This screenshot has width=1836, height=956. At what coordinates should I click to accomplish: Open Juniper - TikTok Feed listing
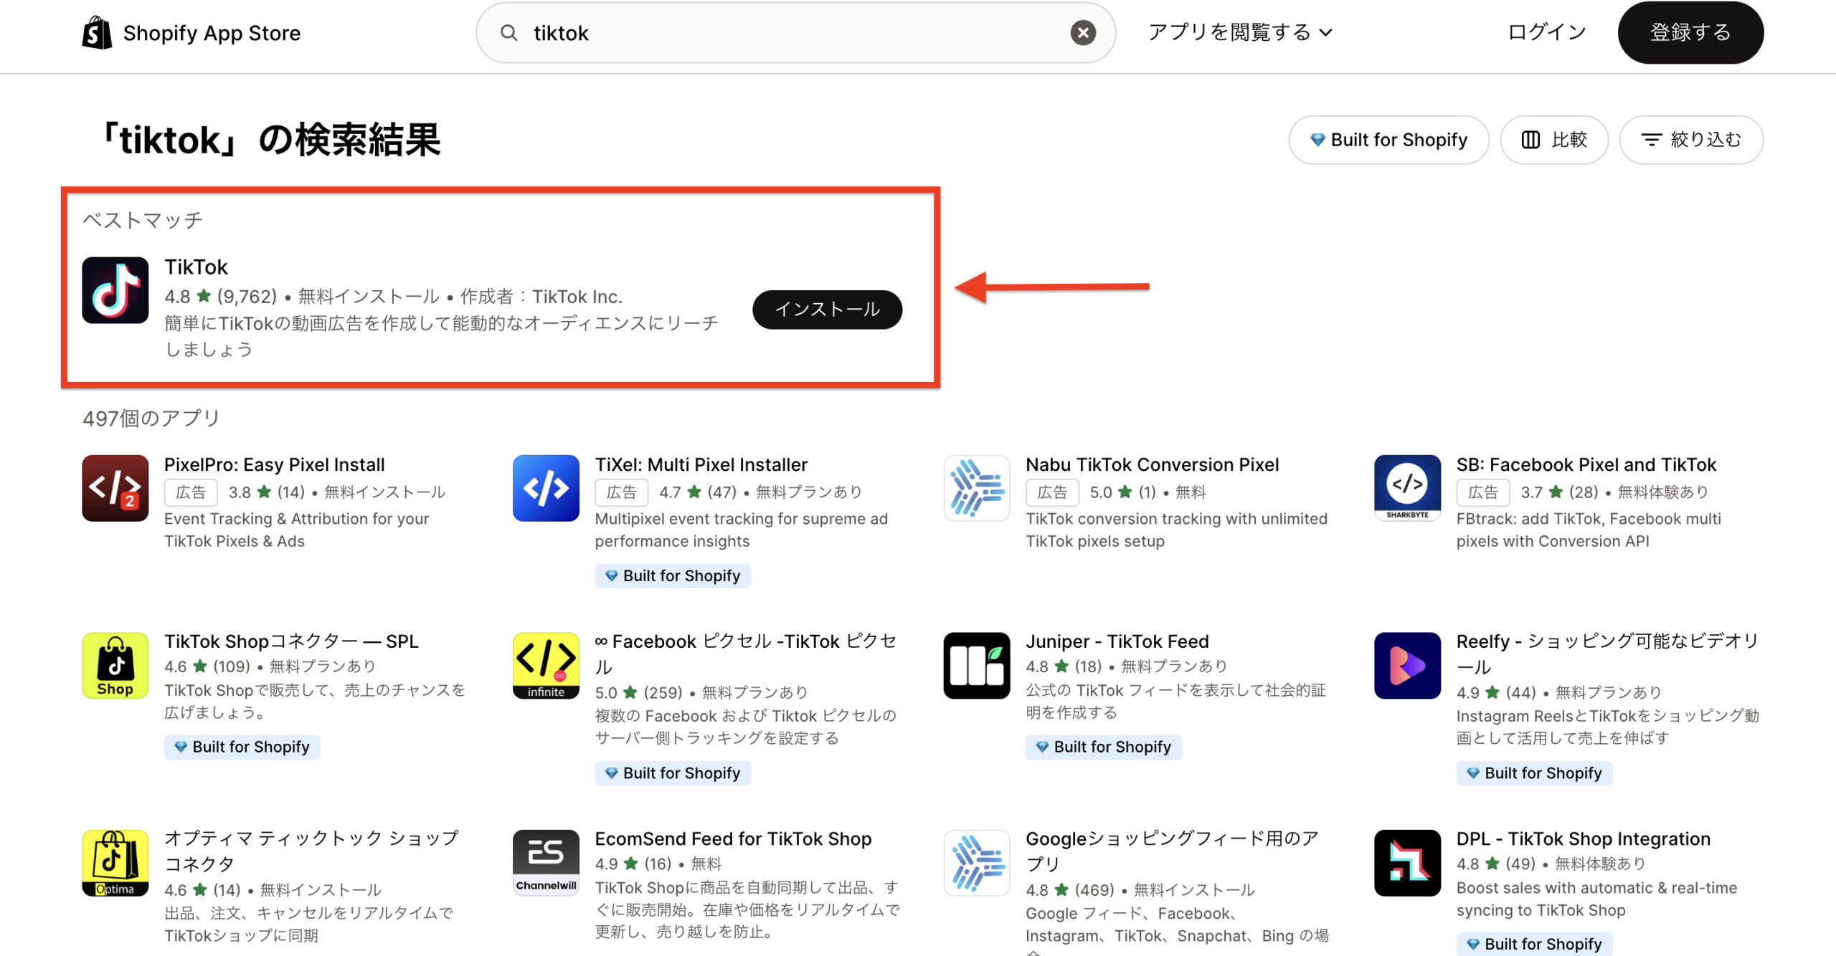coord(1117,641)
